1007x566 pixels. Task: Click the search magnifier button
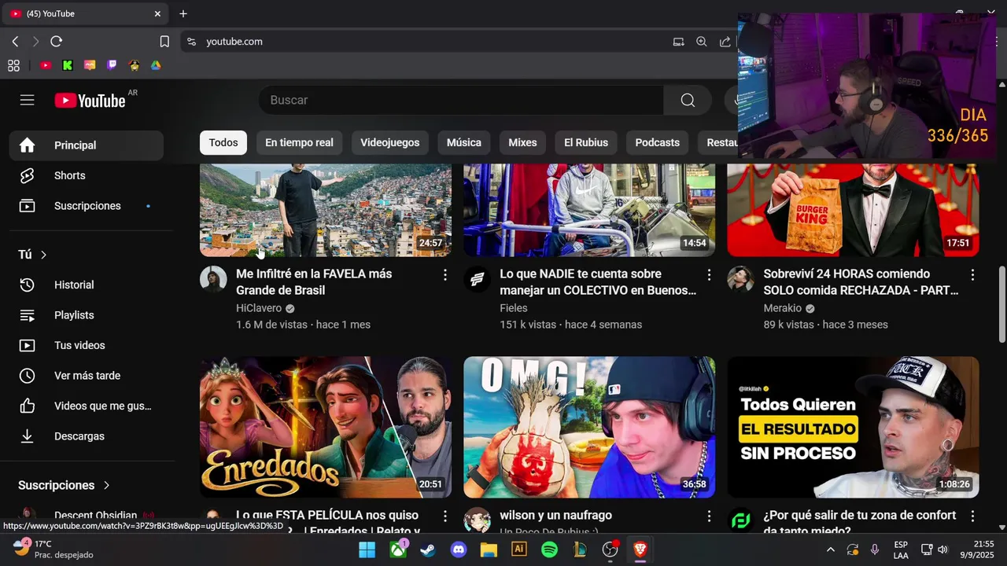[688, 100]
